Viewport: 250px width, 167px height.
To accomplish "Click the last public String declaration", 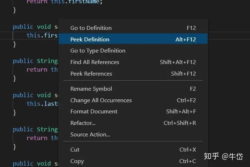I will pos(35,130).
